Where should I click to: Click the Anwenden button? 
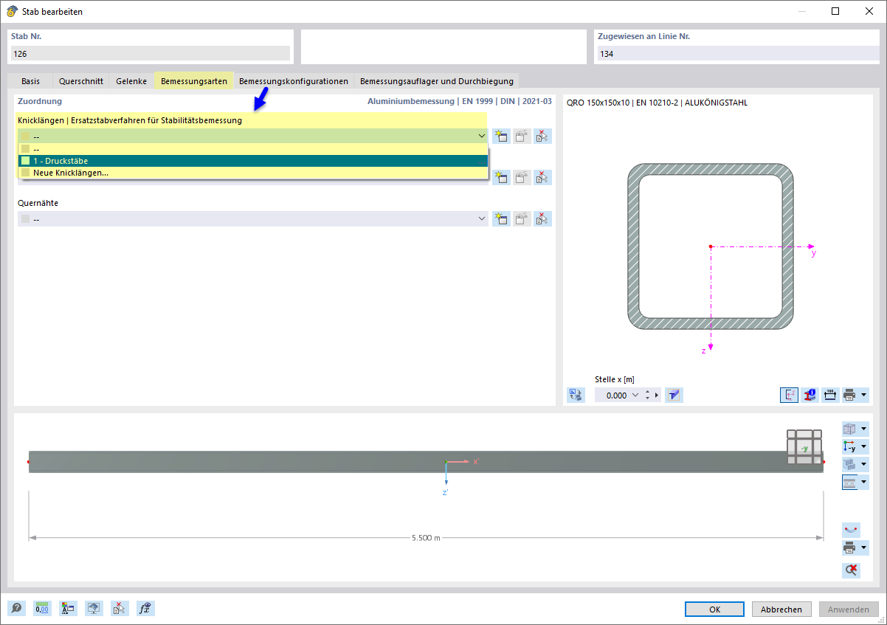click(849, 610)
